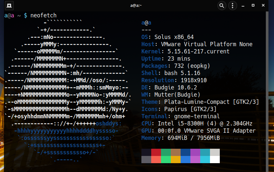Click the Memory 694MiB / 7956MiB line
Image resolution: width=274 pixels, height=172 pixels.
click(x=180, y=138)
